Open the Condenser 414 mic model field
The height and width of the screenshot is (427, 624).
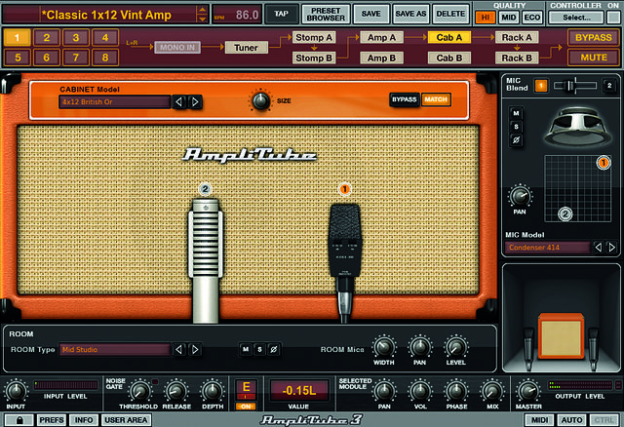coord(548,248)
